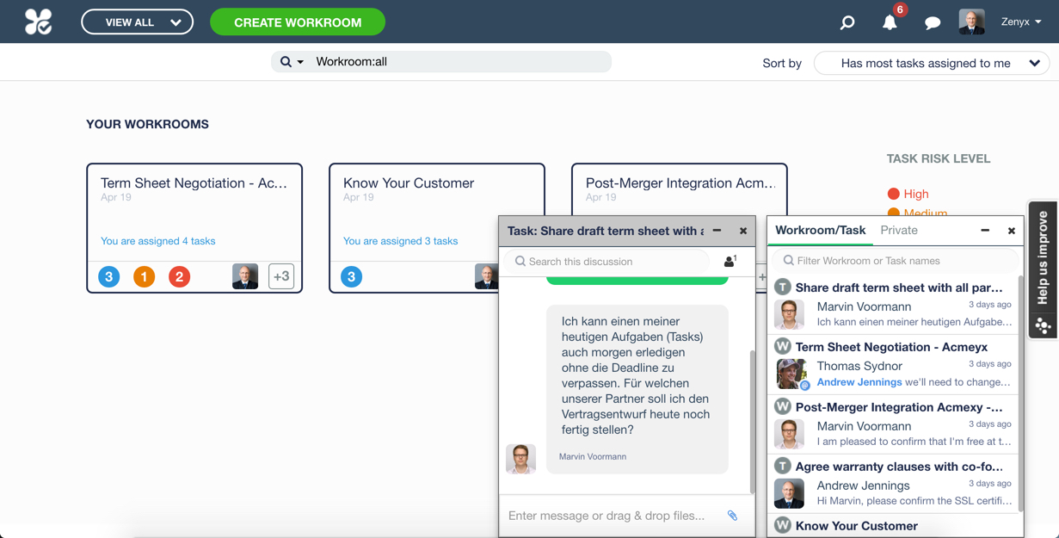1059x538 pixels.
Task: Click the plus icon beside chat window
Action: click(x=762, y=277)
